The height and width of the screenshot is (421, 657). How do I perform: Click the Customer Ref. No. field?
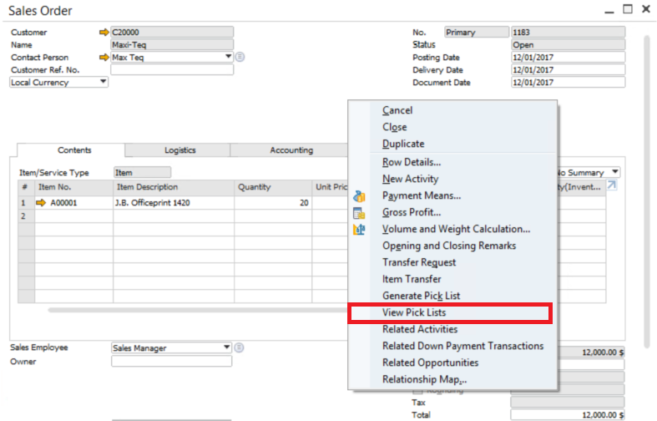coord(172,70)
